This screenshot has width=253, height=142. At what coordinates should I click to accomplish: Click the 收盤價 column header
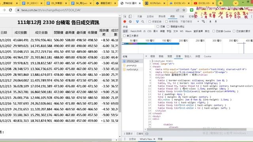pyautogui.click(x=93, y=32)
